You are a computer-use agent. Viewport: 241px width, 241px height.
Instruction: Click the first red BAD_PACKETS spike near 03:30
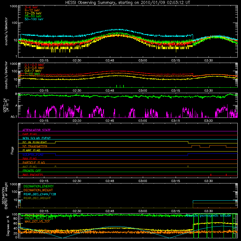coord(211,175)
